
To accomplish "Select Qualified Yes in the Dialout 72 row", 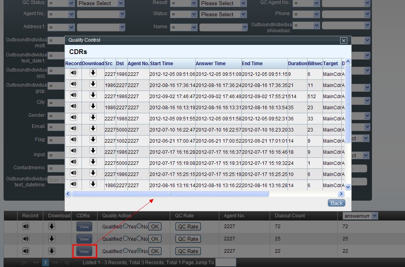I will [x=126, y=226].
